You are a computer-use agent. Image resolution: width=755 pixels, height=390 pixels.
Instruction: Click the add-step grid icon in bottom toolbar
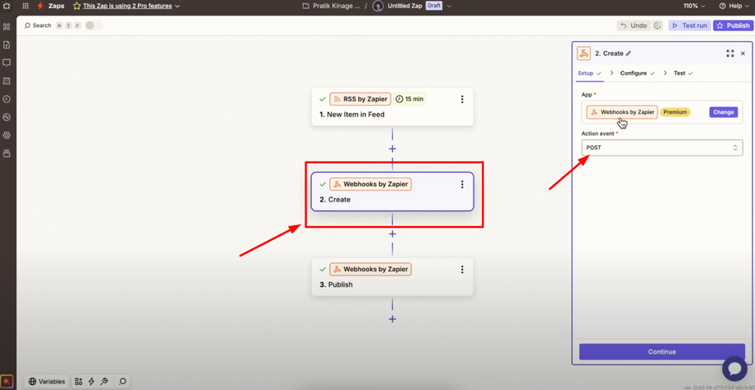pyautogui.click(x=79, y=381)
